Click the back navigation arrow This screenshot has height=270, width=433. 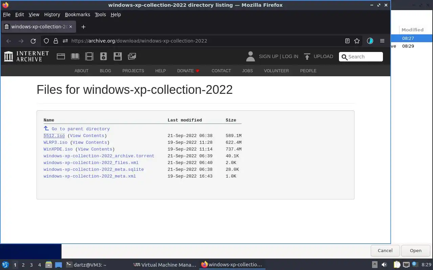[9, 41]
